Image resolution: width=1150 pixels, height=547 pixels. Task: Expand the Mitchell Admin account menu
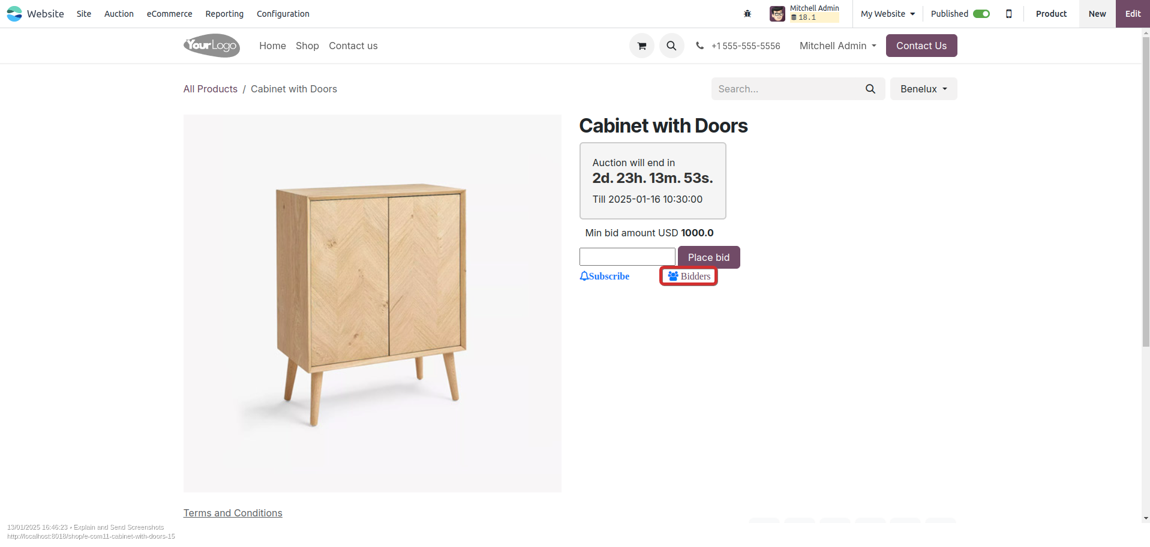click(837, 46)
